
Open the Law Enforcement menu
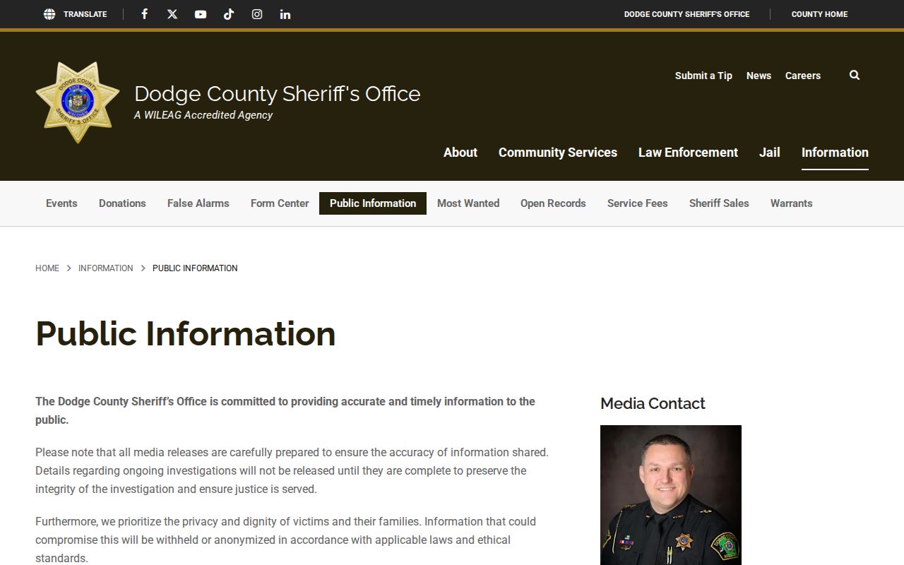point(688,152)
